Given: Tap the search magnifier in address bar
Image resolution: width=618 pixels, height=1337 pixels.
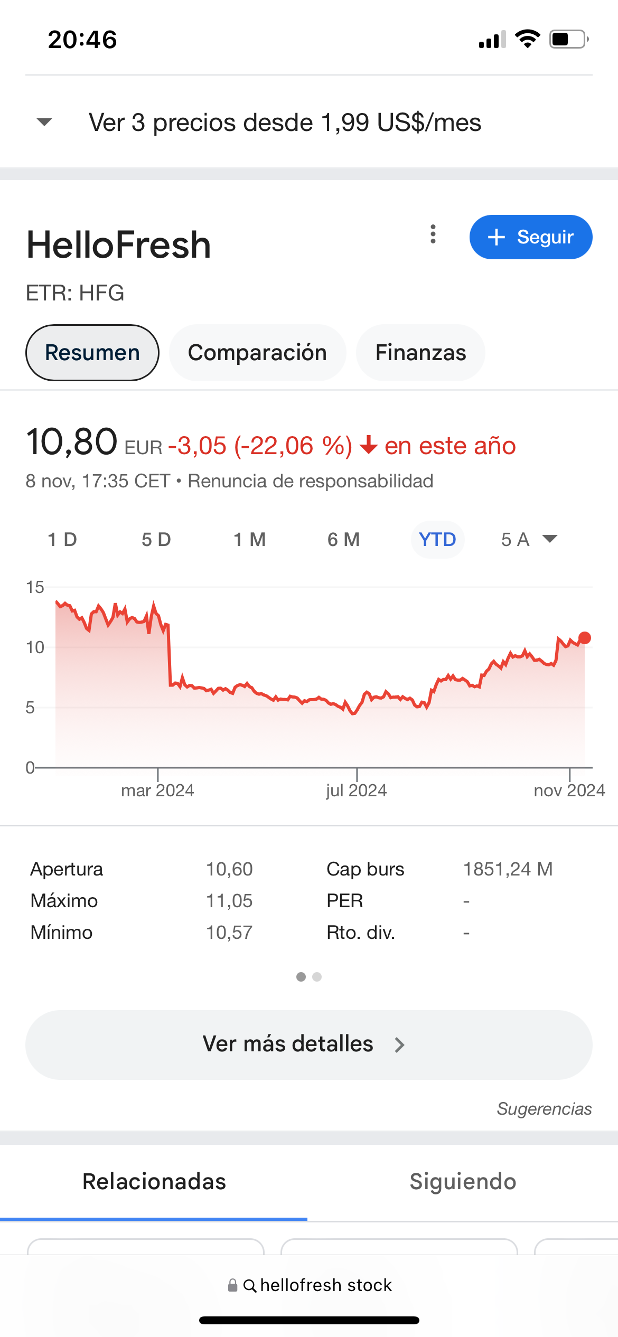Looking at the screenshot, I should click(x=250, y=1286).
